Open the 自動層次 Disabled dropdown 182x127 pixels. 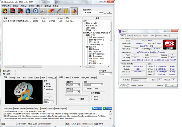click(x=73, y=85)
